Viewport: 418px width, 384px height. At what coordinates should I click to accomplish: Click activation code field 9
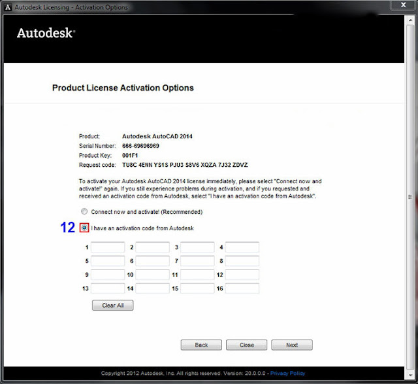[108, 275]
